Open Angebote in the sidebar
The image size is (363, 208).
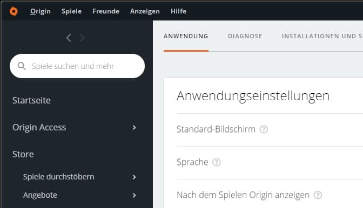pyautogui.click(x=40, y=195)
